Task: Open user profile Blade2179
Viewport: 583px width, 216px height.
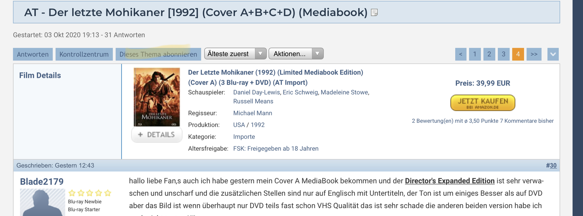Action: point(42,181)
